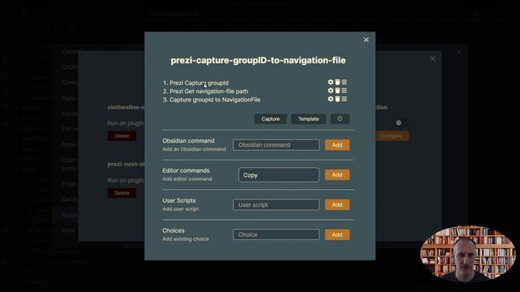Select step text Prezi Get navigation-file path

(209, 91)
